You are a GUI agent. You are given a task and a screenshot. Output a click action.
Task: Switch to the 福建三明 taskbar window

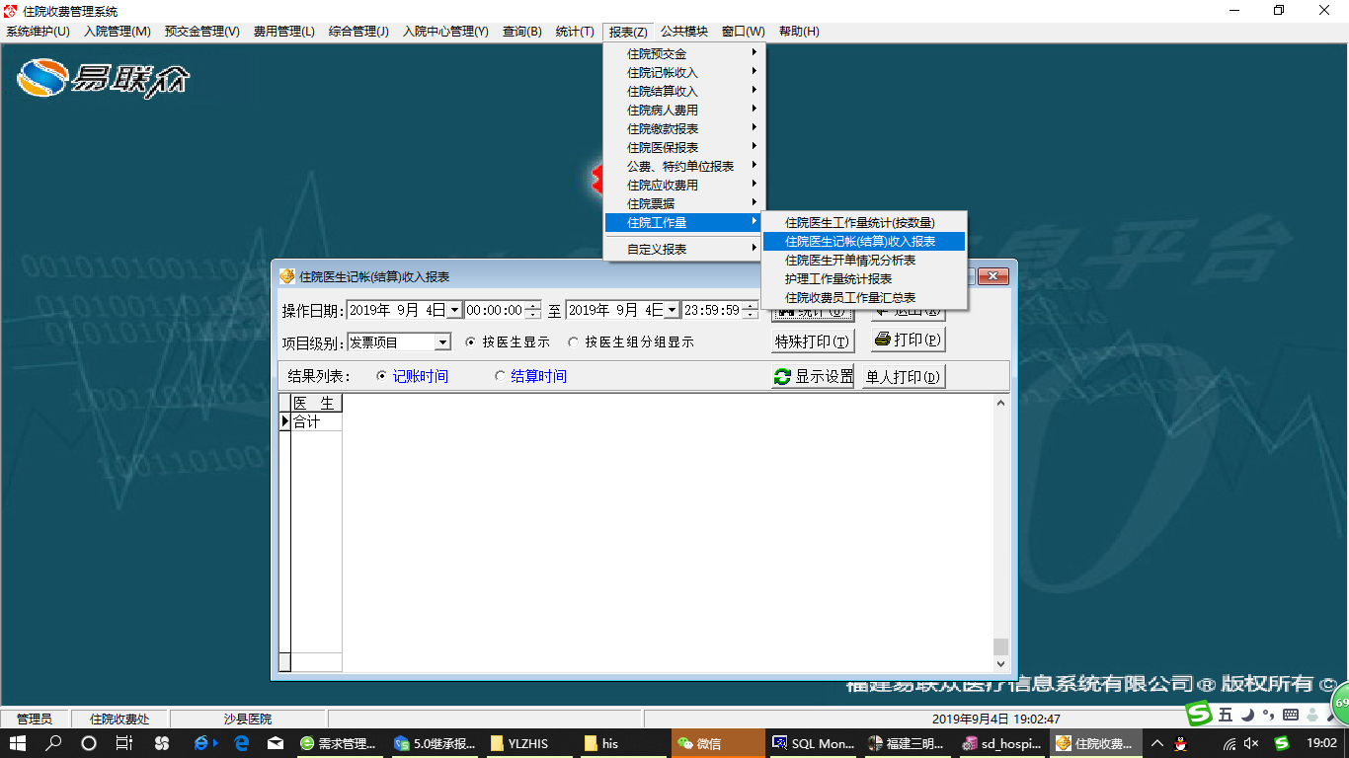[x=909, y=743]
